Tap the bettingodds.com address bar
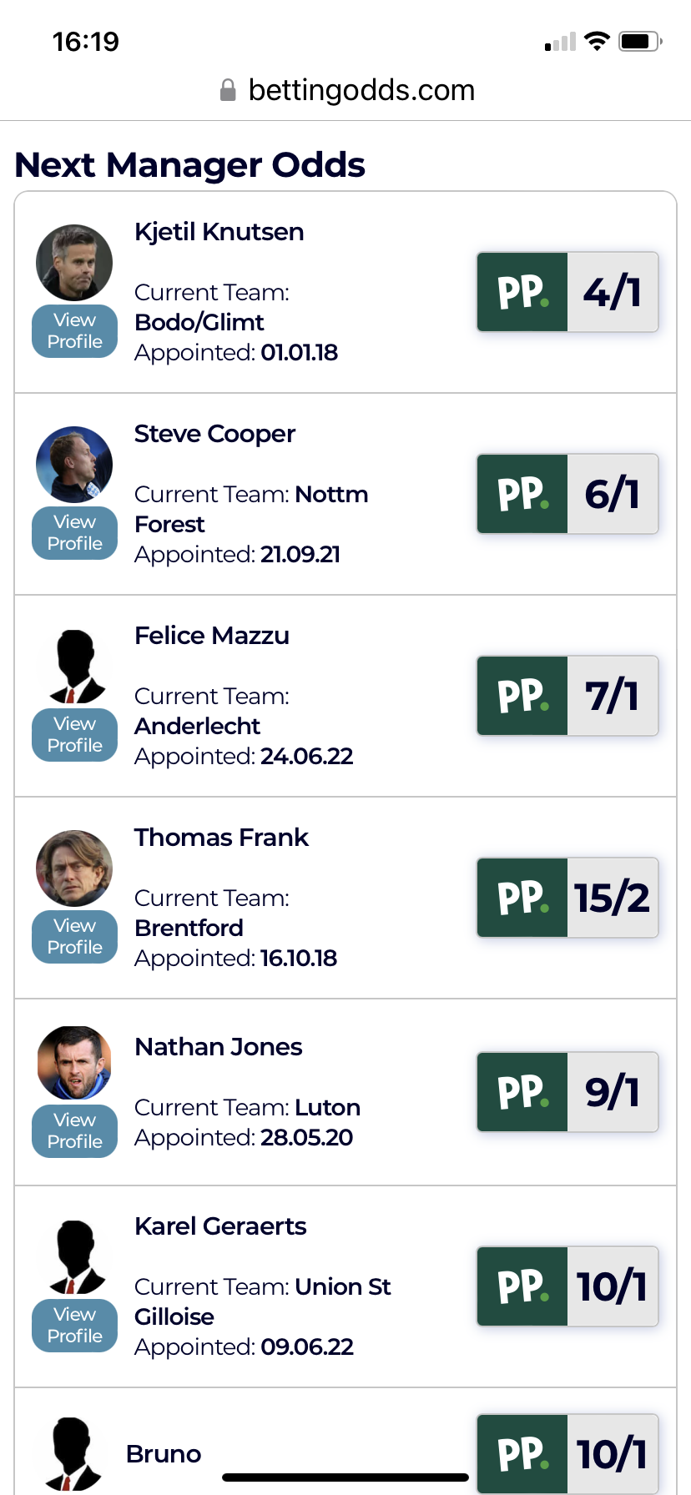This screenshot has height=1495, width=691. [345, 90]
